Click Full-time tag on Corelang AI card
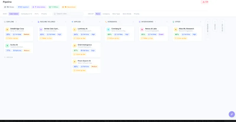The image size is (236, 122). 119,34
